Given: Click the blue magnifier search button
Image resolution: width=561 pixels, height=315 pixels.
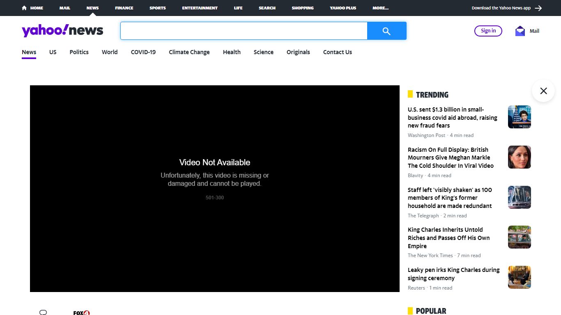Looking at the screenshot, I should pyautogui.click(x=386, y=31).
